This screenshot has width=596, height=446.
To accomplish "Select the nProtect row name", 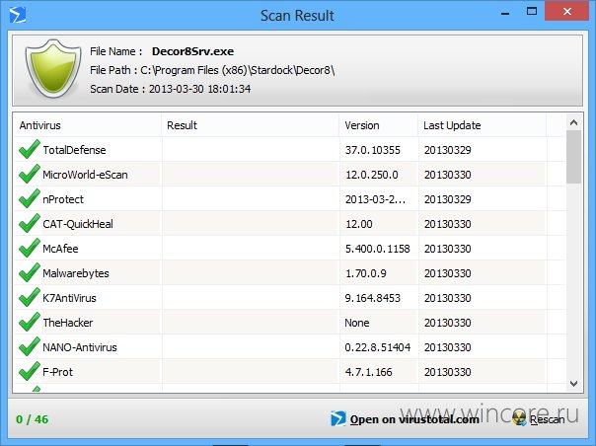I will [63, 199].
